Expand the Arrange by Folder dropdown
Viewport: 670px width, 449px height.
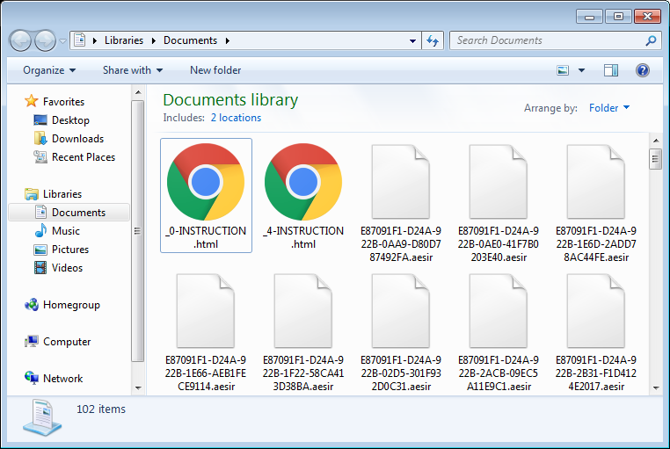coord(608,108)
